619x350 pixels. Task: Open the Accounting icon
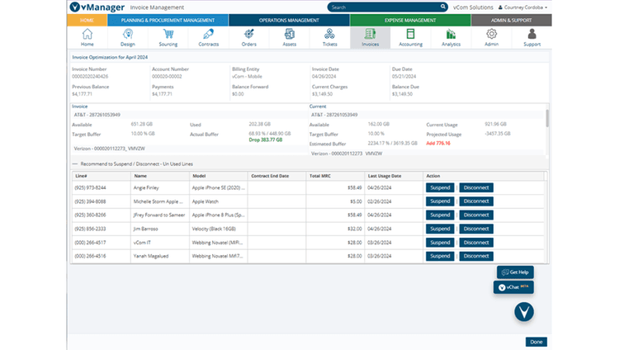click(410, 37)
